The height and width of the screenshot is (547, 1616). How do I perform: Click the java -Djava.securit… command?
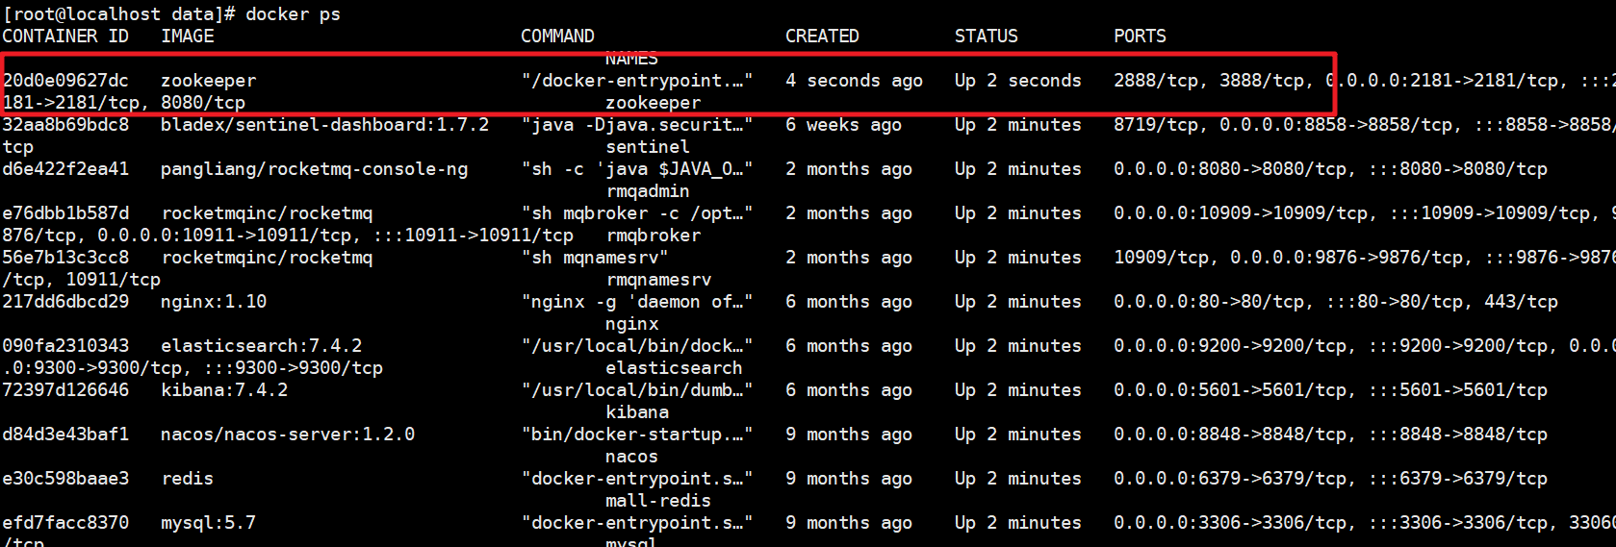(637, 125)
